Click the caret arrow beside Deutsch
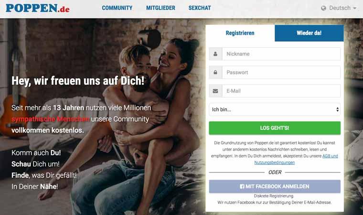This screenshot has height=215, width=363. point(354,8)
